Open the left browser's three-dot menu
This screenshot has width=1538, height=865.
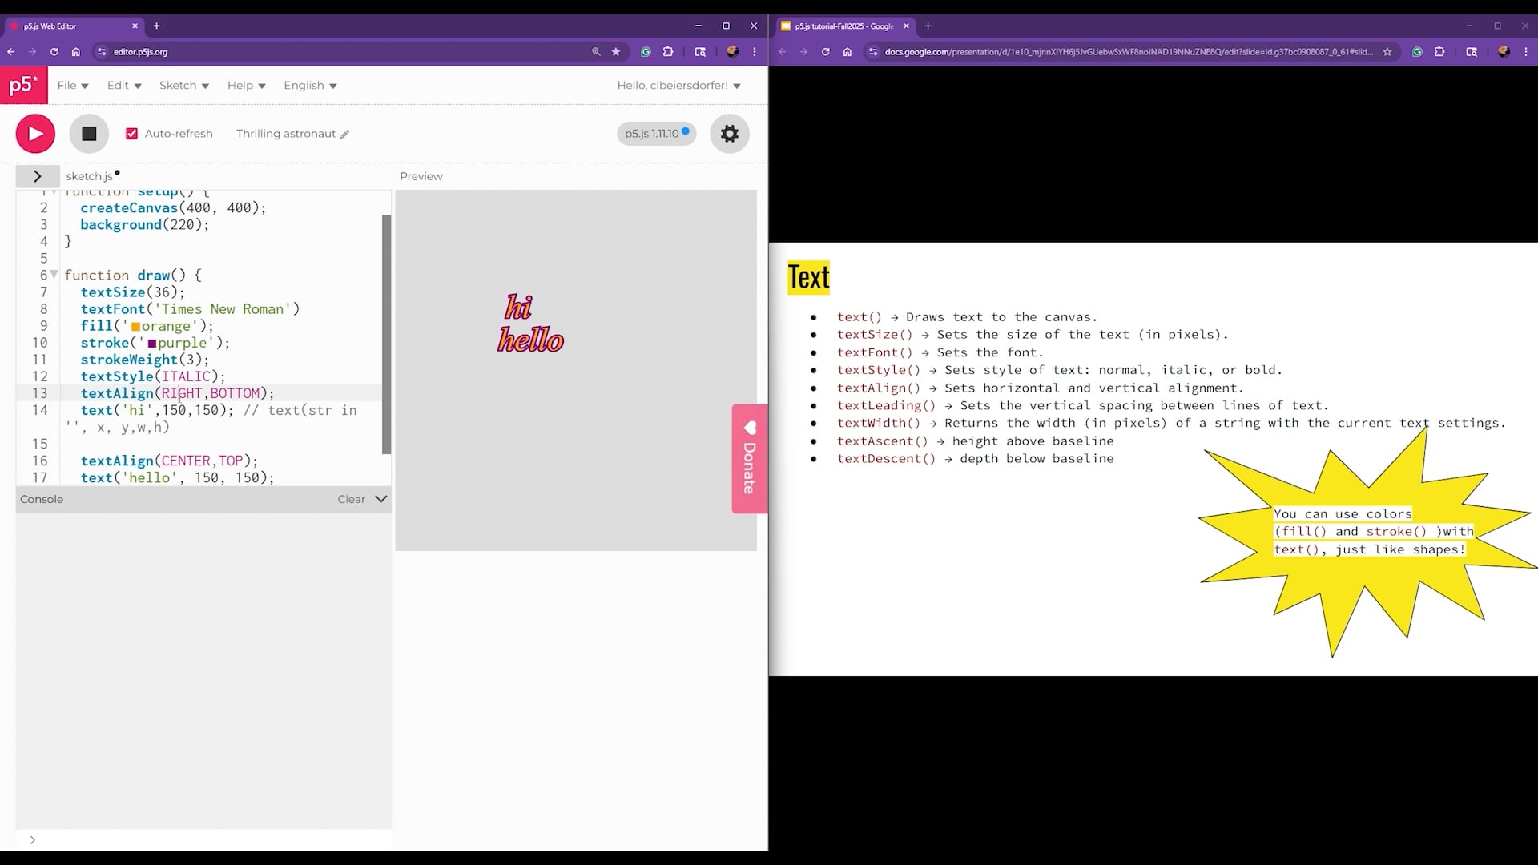(755, 52)
